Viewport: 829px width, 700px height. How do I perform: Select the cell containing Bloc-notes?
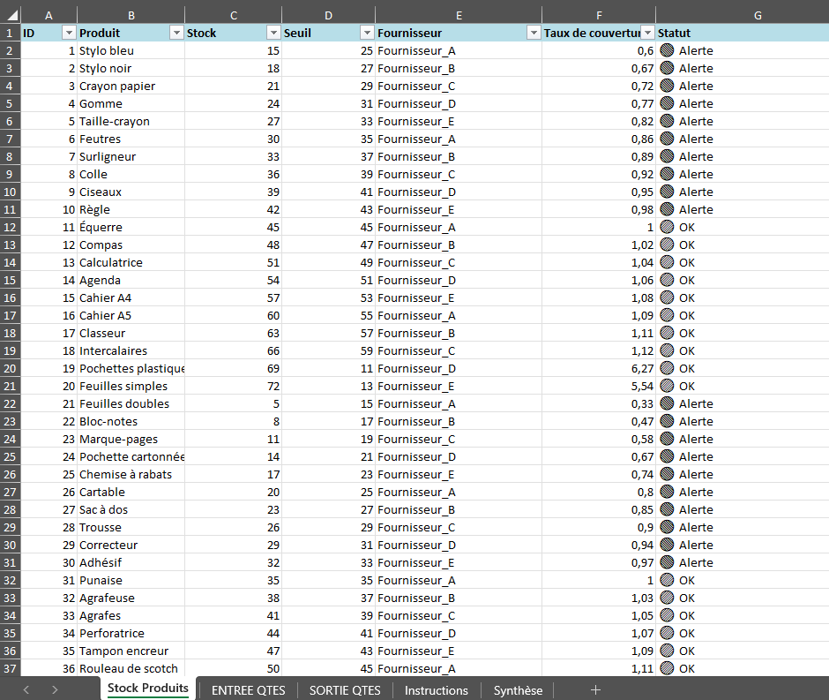131,421
